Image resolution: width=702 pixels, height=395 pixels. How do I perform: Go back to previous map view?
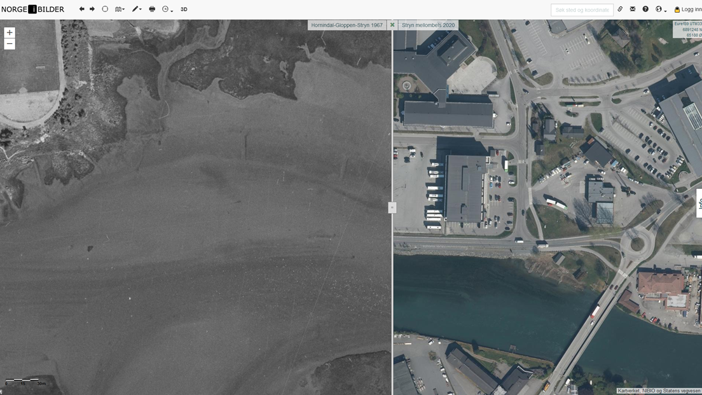click(81, 9)
